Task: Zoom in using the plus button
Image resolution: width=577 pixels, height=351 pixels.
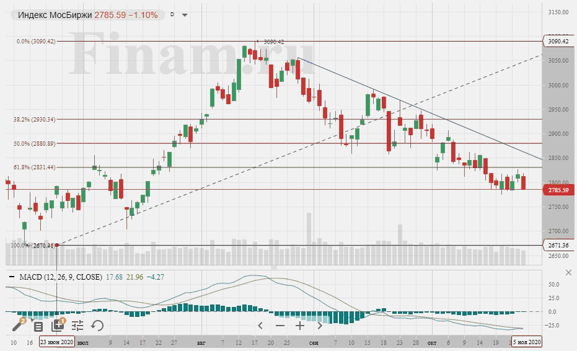Action: coord(300,326)
